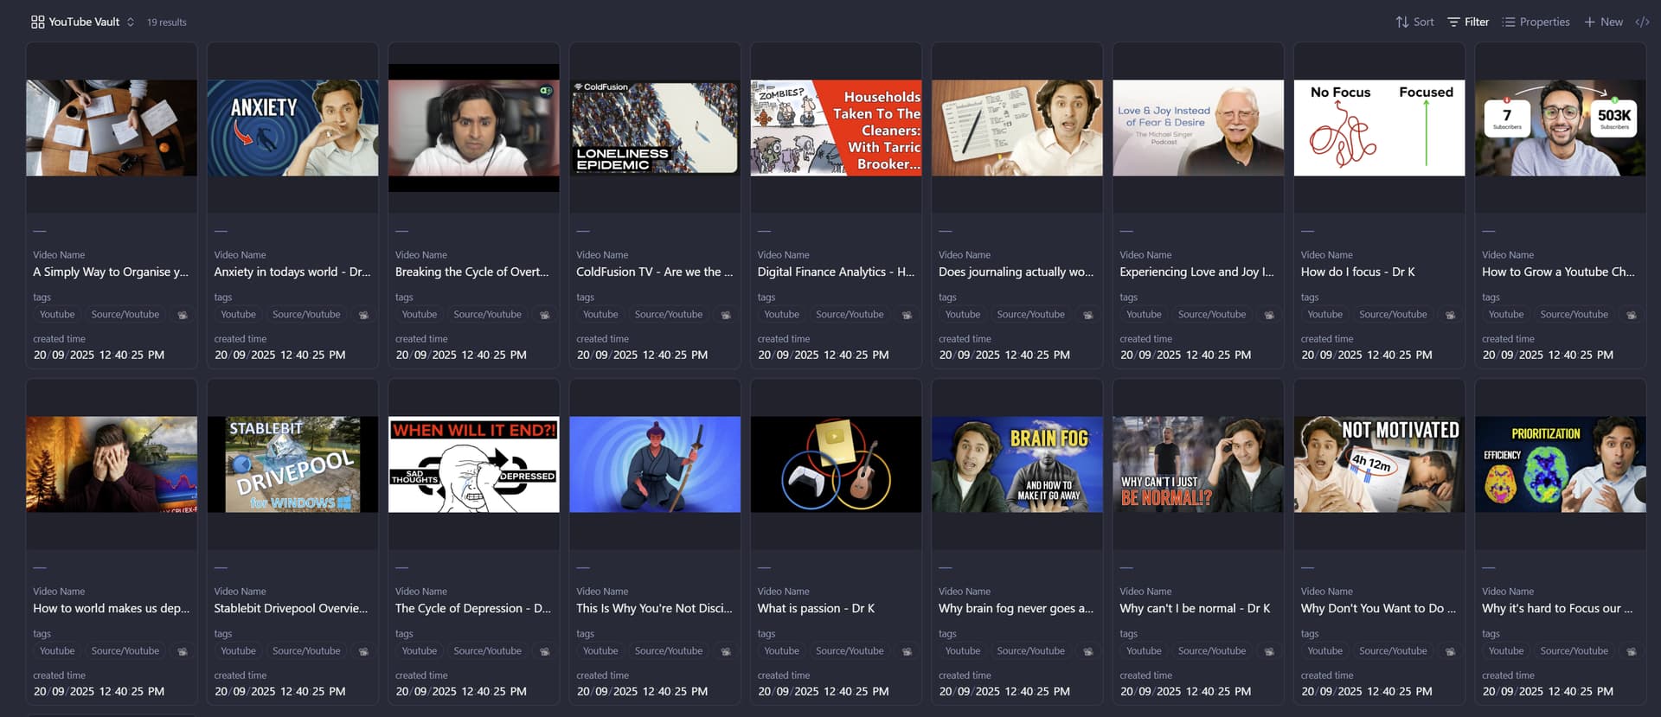Click Youtube tag on Does journaling card
Image resolution: width=1661 pixels, height=717 pixels.
coord(962,315)
